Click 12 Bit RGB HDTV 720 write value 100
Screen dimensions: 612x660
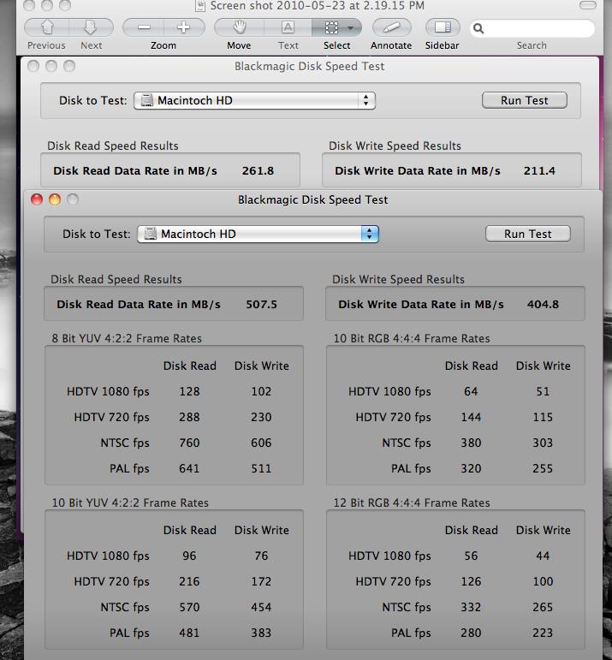pyautogui.click(x=543, y=582)
